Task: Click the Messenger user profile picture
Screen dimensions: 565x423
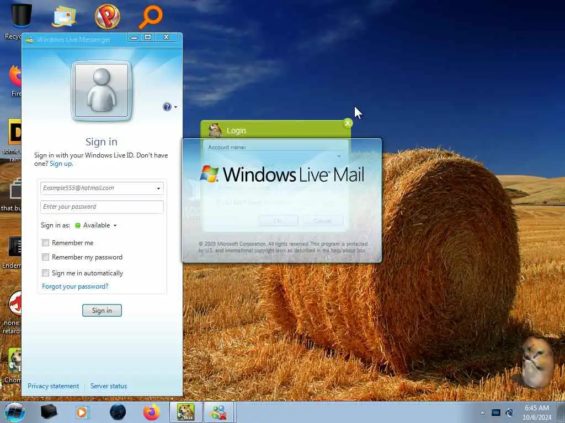Action: (x=102, y=91)
